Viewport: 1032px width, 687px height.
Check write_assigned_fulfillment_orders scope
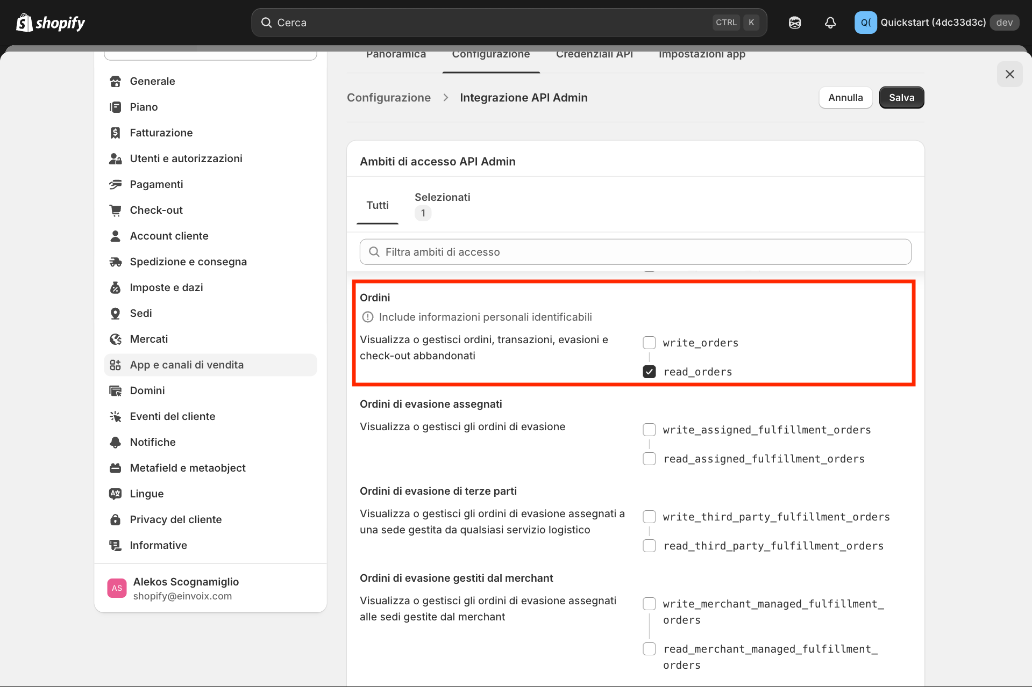point(649,430)
